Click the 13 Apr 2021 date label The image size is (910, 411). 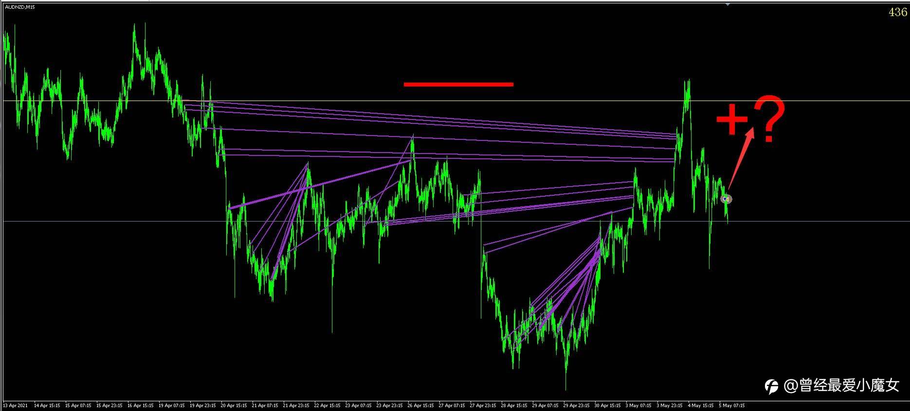(x=16, y=405)
